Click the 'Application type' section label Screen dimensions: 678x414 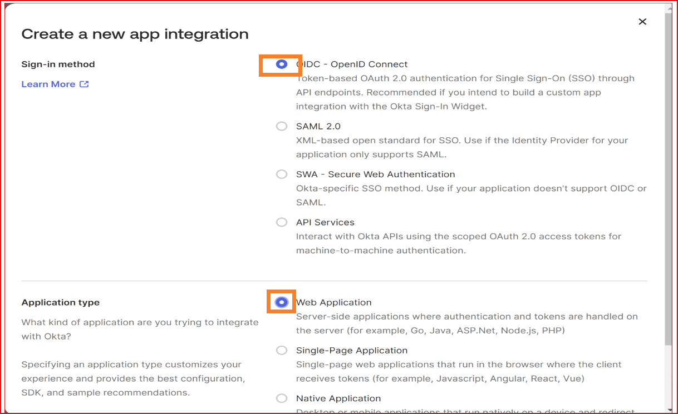click(60, 303)
